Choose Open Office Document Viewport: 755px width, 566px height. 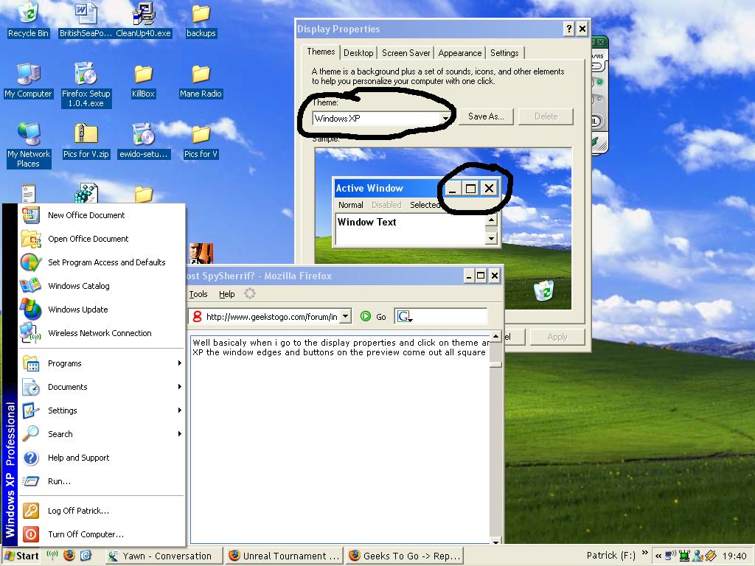pos(102,239)
